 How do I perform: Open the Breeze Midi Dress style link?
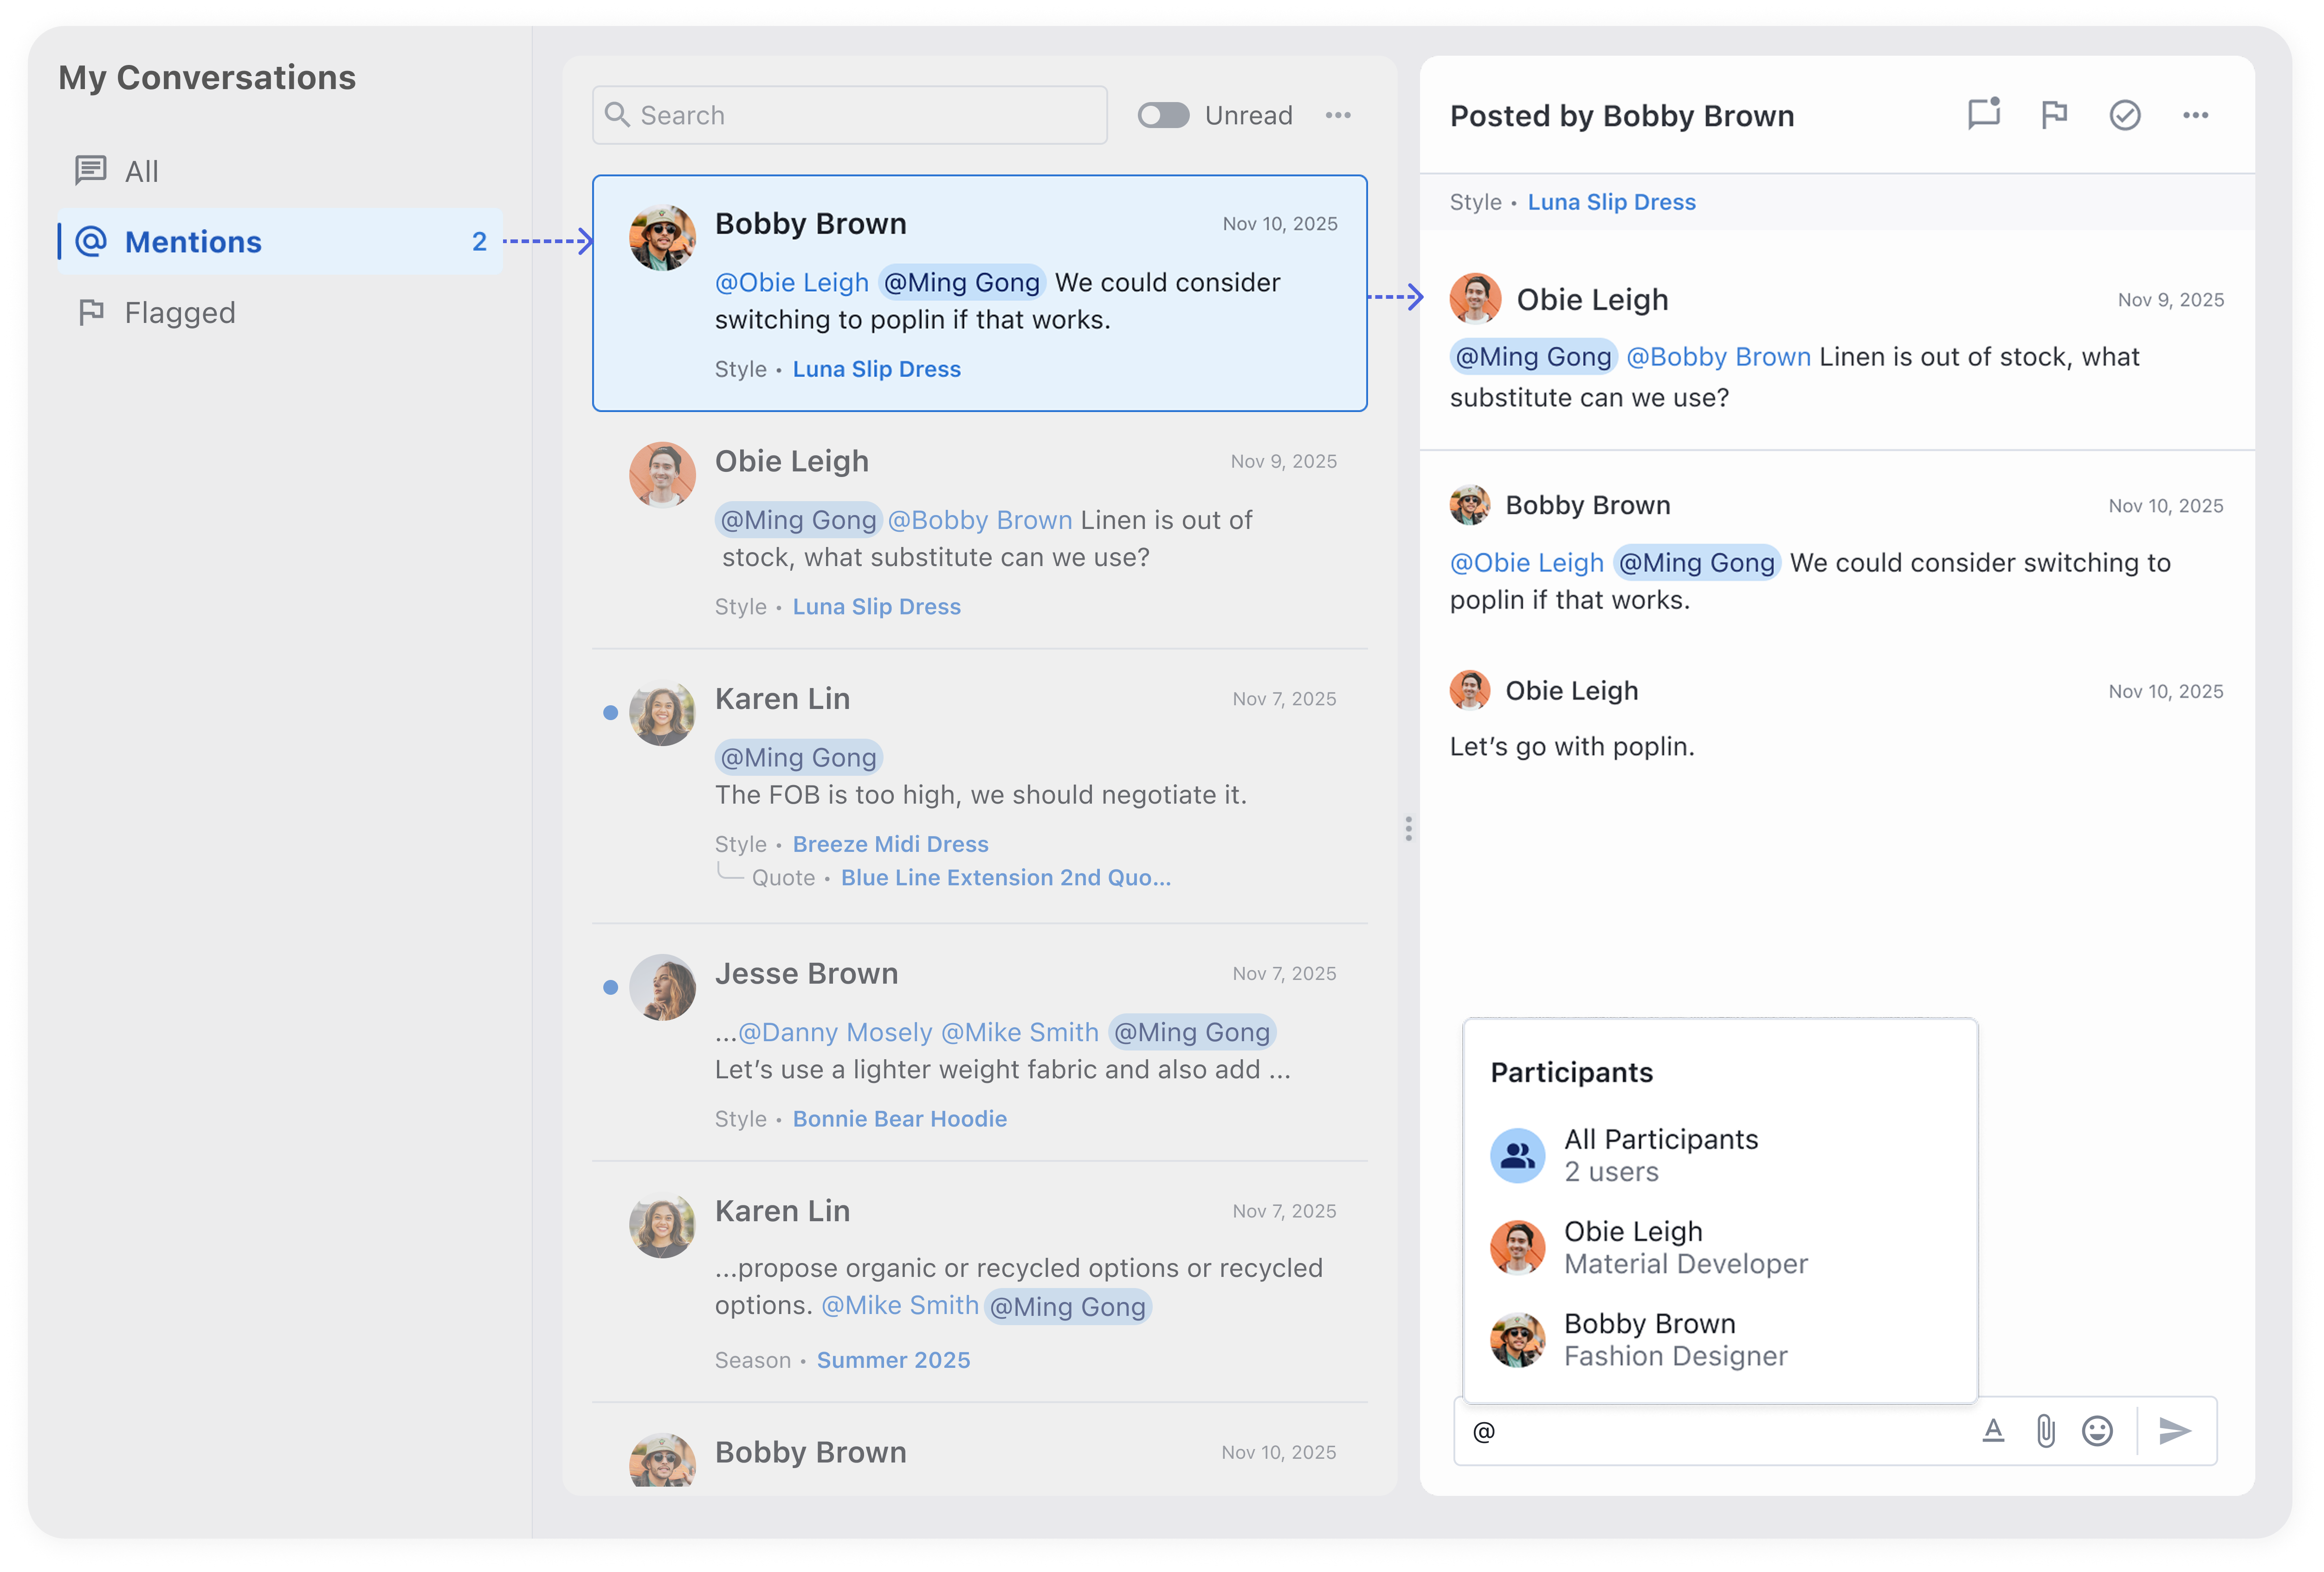(890, 844)
